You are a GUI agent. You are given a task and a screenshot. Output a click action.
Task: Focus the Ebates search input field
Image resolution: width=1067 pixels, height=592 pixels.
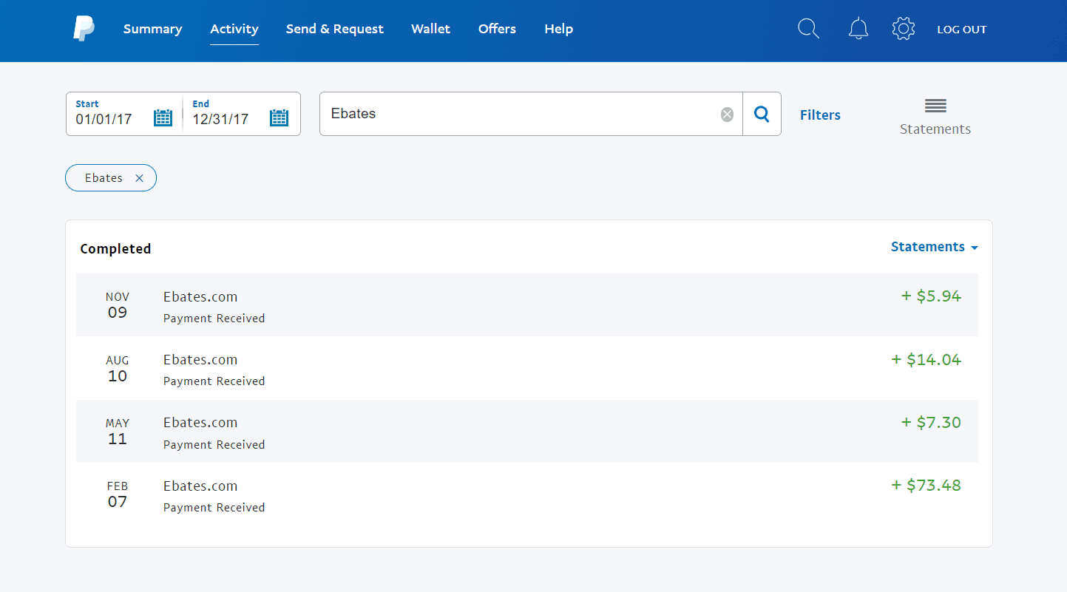tap(531, 114)
